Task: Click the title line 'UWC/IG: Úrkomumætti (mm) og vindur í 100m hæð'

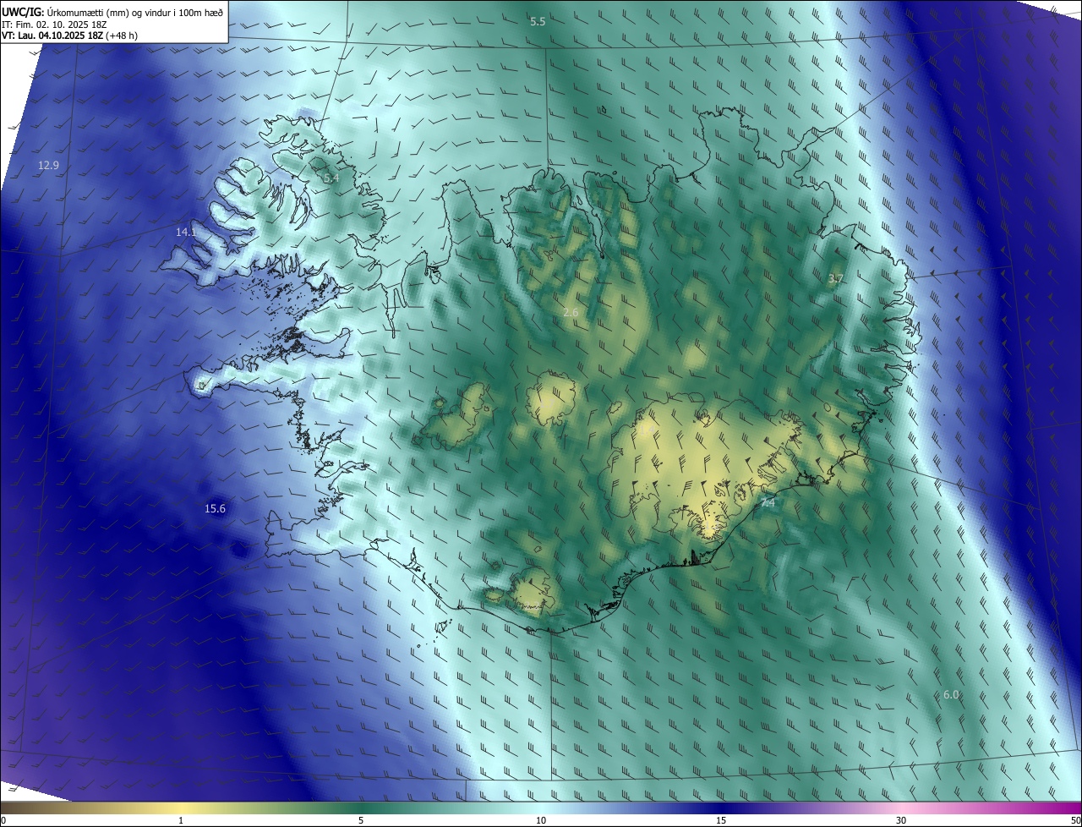Action: pyautogui.click(x=112, y=11)
